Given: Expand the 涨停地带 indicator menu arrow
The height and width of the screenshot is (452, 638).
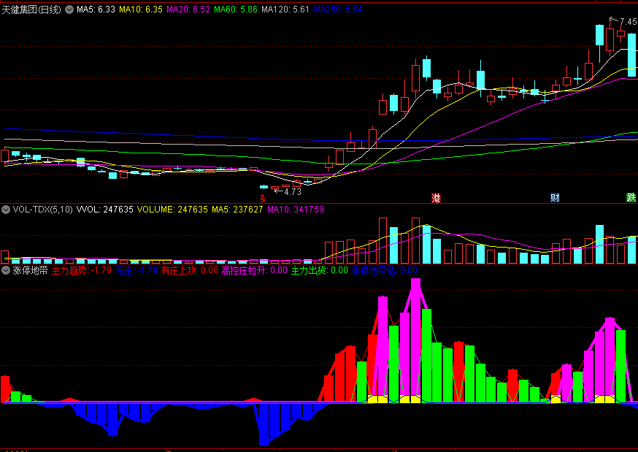Looking at the screenshot, I should [x=6, y=270].
